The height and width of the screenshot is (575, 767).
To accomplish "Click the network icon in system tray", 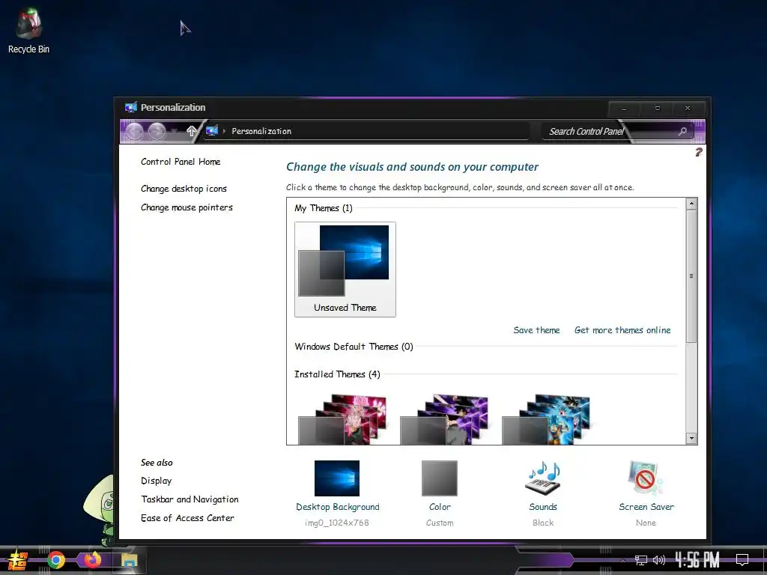I will (641, 560).
